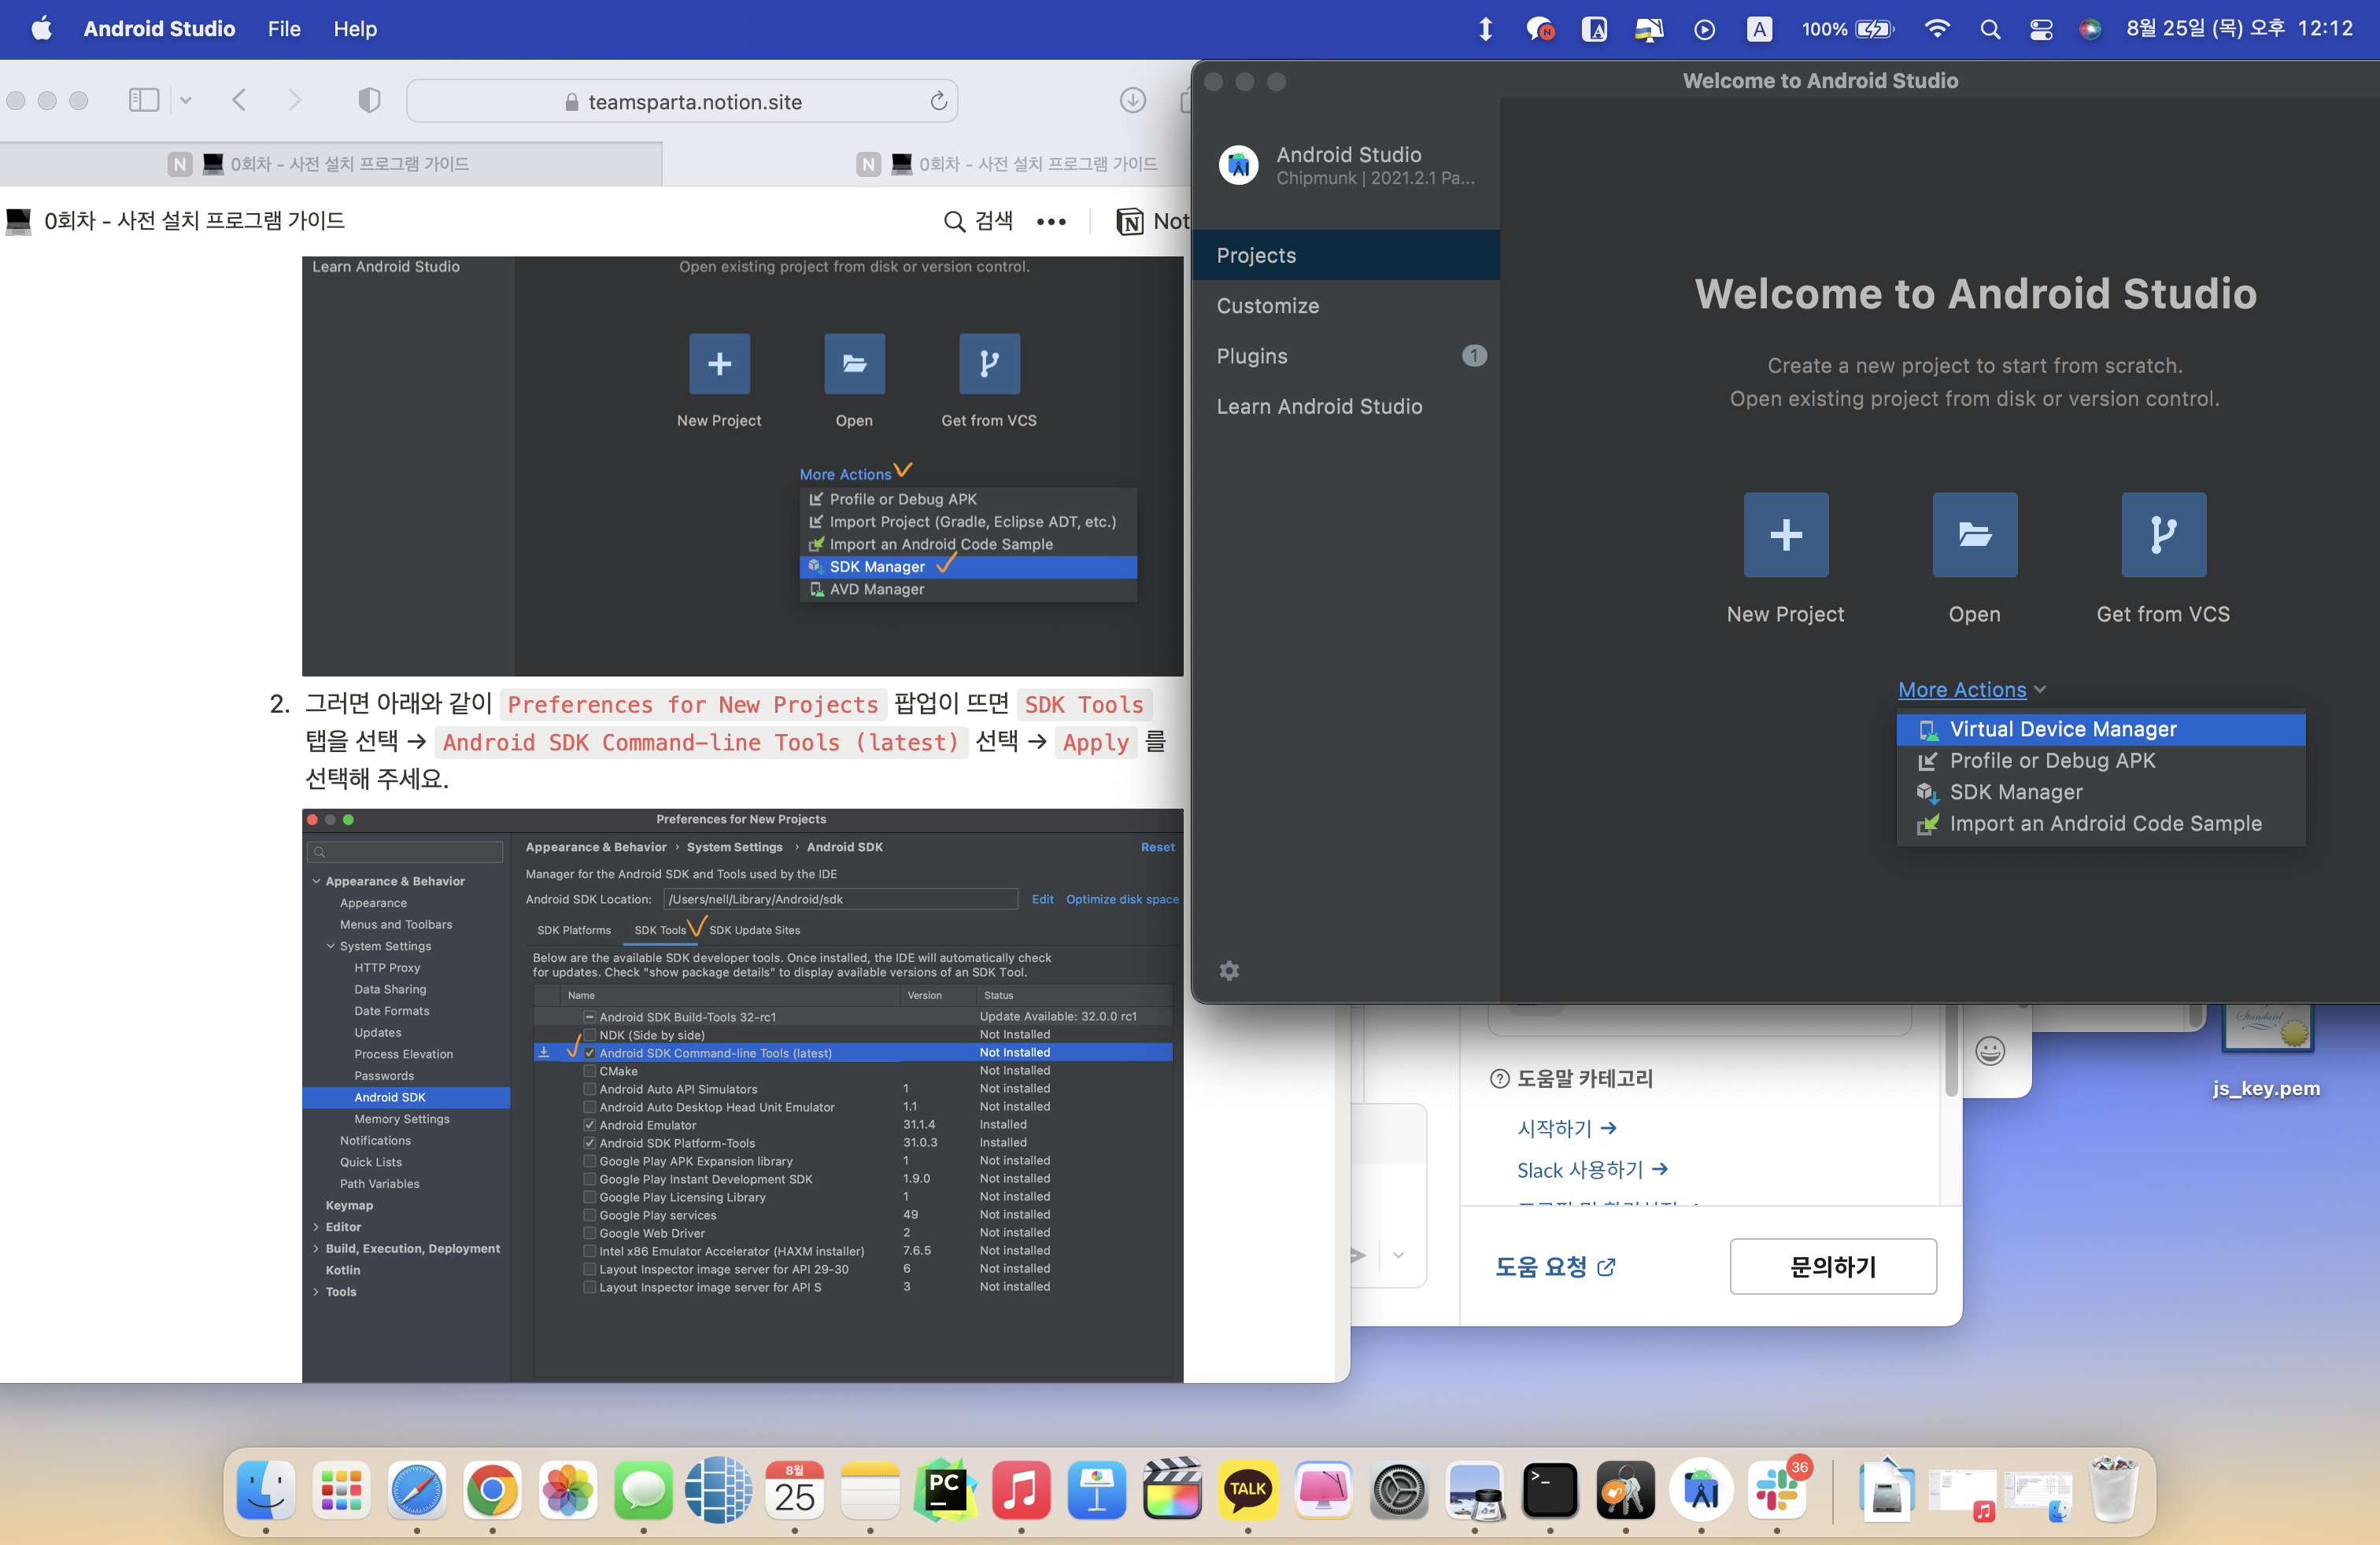Open Terminal from the Dock
The width and height of the screenshot is (2380, 1545).
pos(1550,1489)
